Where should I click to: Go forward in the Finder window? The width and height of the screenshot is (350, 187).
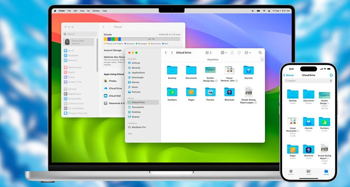[x=172, y=53]
